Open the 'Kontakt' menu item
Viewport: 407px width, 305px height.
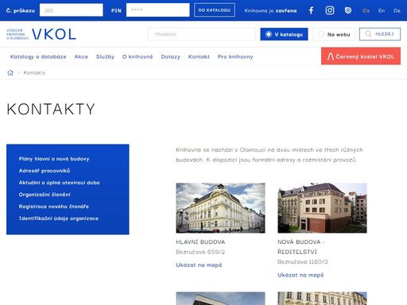click(x=199, y=56)
